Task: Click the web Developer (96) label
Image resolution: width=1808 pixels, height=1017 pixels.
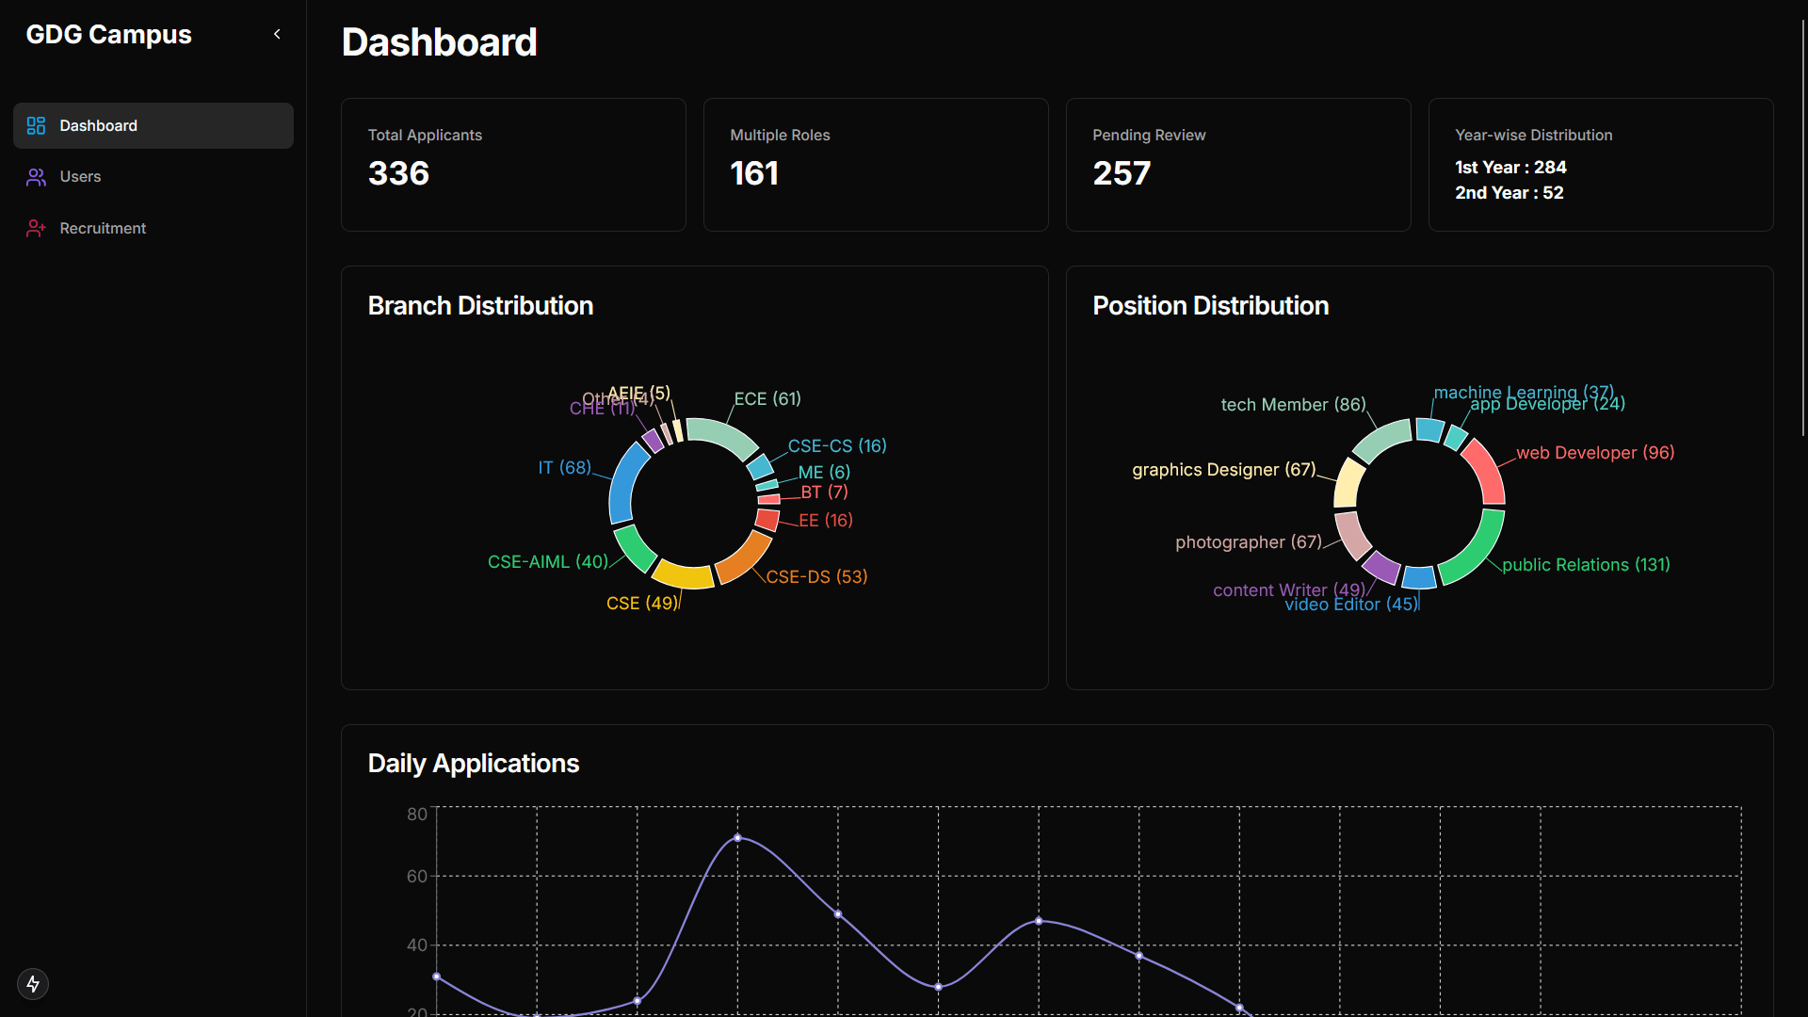Action: coord(1595,453)
